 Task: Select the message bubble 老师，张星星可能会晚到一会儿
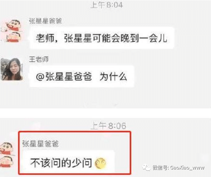pos(102,38)
